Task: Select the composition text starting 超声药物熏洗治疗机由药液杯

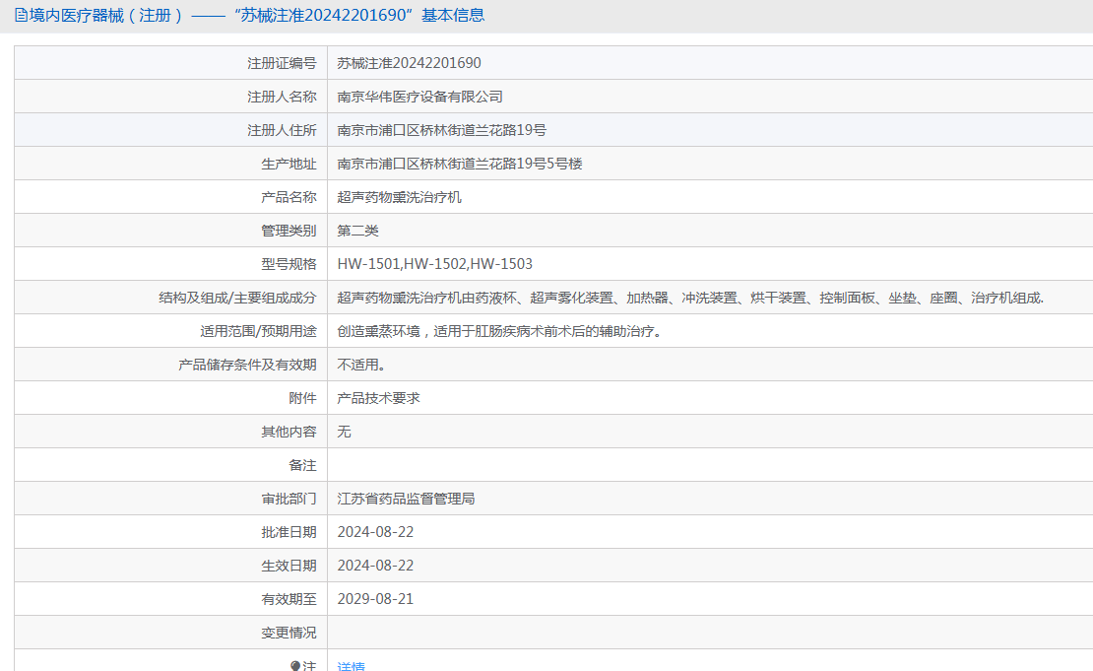Action: click(x=690, y=298)
